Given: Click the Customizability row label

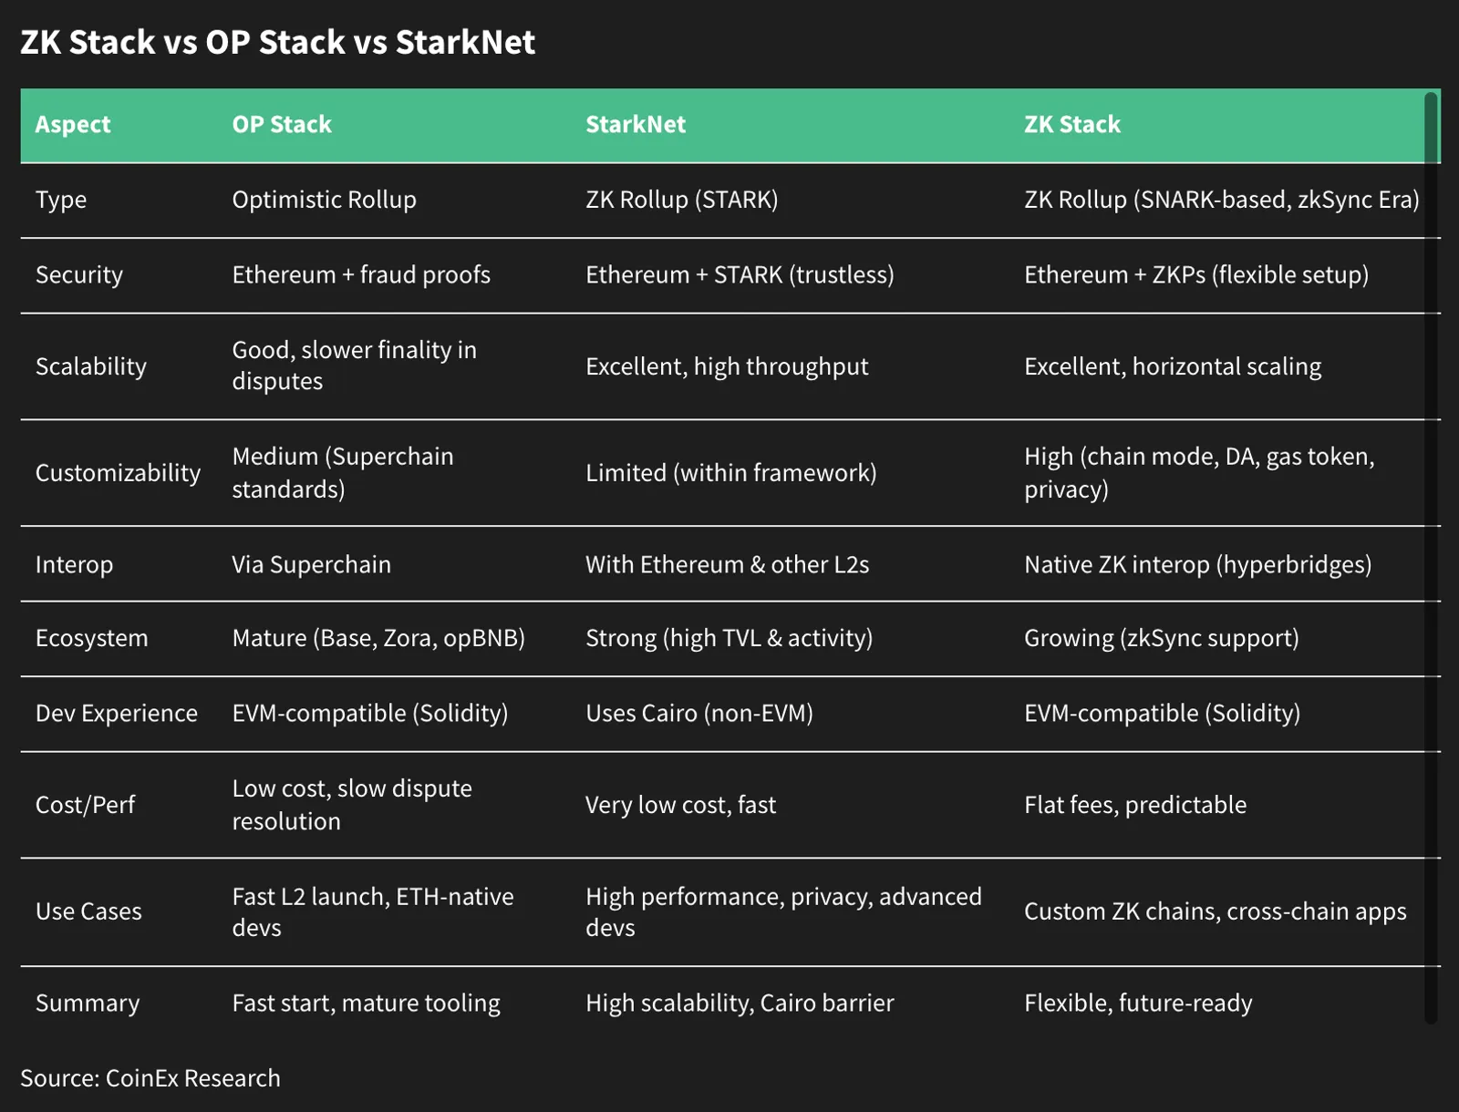Looking at the screenshot, I should coord(118,473).
